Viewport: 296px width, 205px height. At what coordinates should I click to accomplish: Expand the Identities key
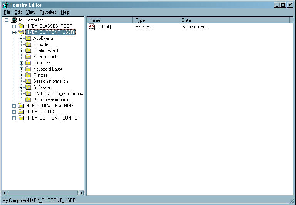click(21, 63)
